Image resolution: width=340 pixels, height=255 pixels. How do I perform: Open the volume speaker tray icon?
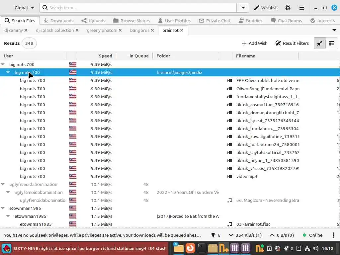[316, 248]
